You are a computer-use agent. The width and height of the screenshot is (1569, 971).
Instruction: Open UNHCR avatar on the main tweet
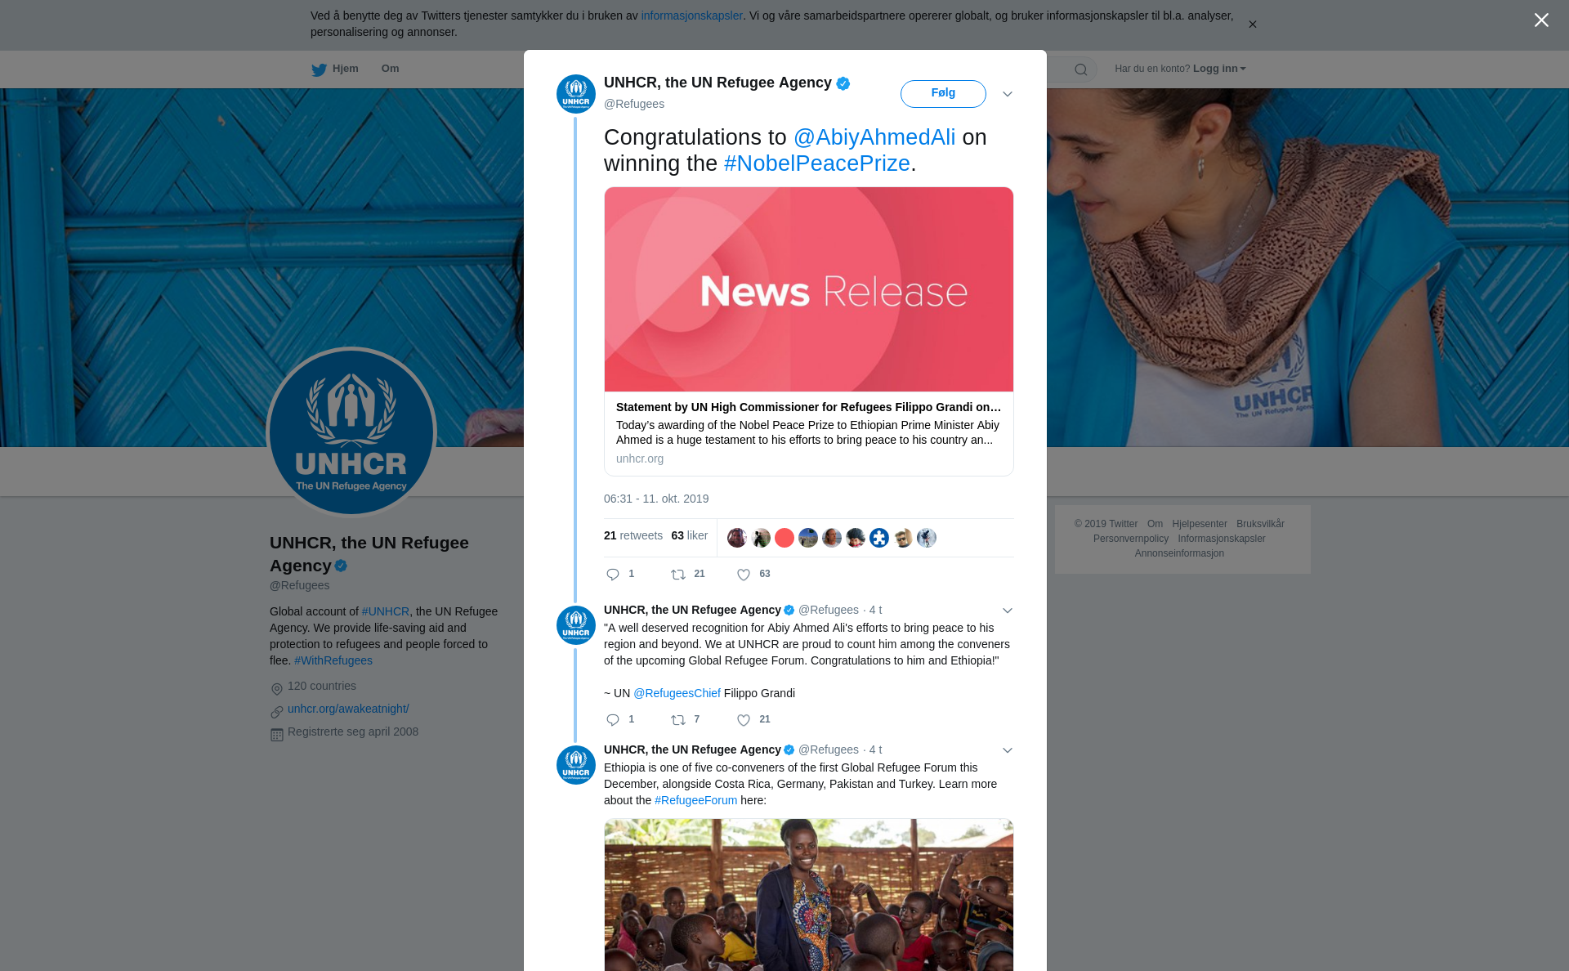click(576, 94)
